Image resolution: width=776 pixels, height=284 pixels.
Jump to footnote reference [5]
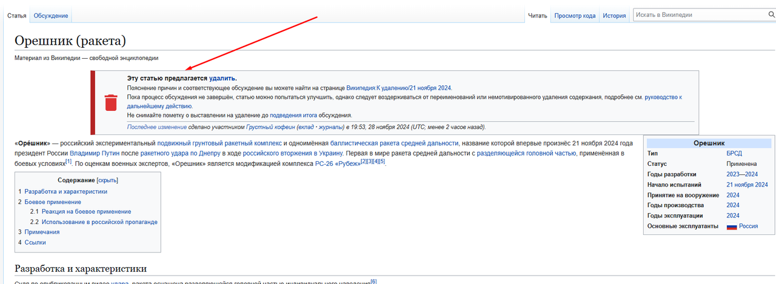tap(382, 161)
